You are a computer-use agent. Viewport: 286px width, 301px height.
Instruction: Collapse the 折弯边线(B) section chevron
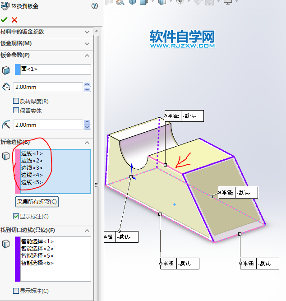(x=87, y=143)
